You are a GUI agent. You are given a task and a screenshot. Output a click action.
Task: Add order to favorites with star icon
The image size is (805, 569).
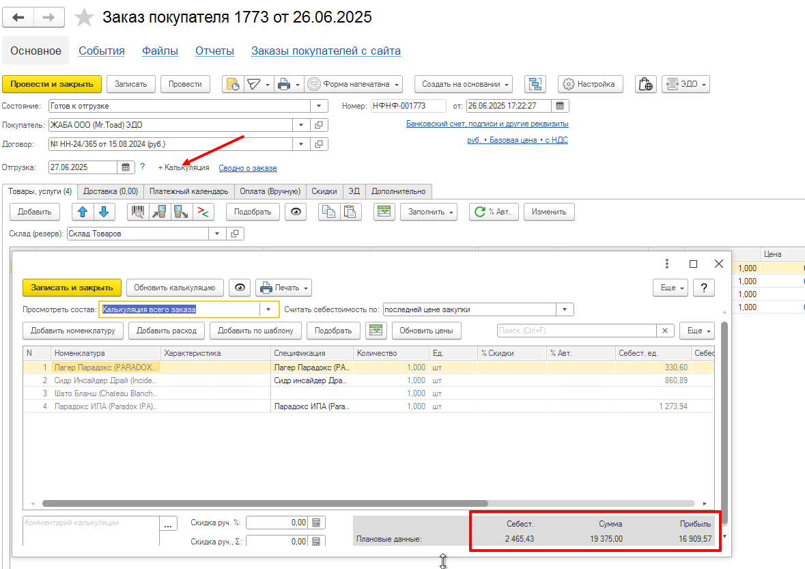pos(84,18)
